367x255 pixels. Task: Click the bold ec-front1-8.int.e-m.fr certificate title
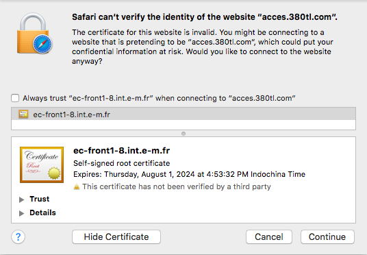(121, 151)
